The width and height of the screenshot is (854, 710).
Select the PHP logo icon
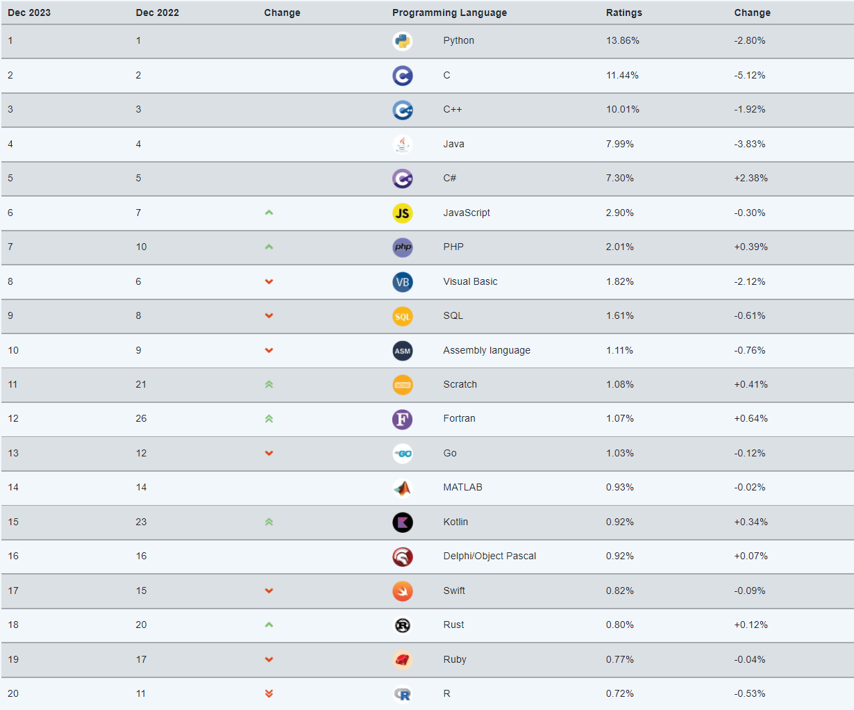[403, 247]
